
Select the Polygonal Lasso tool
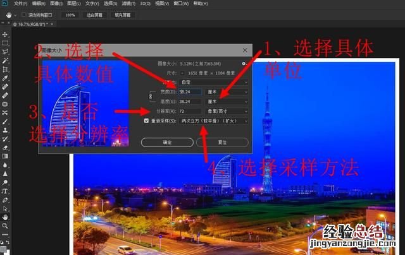pos(5,52)
